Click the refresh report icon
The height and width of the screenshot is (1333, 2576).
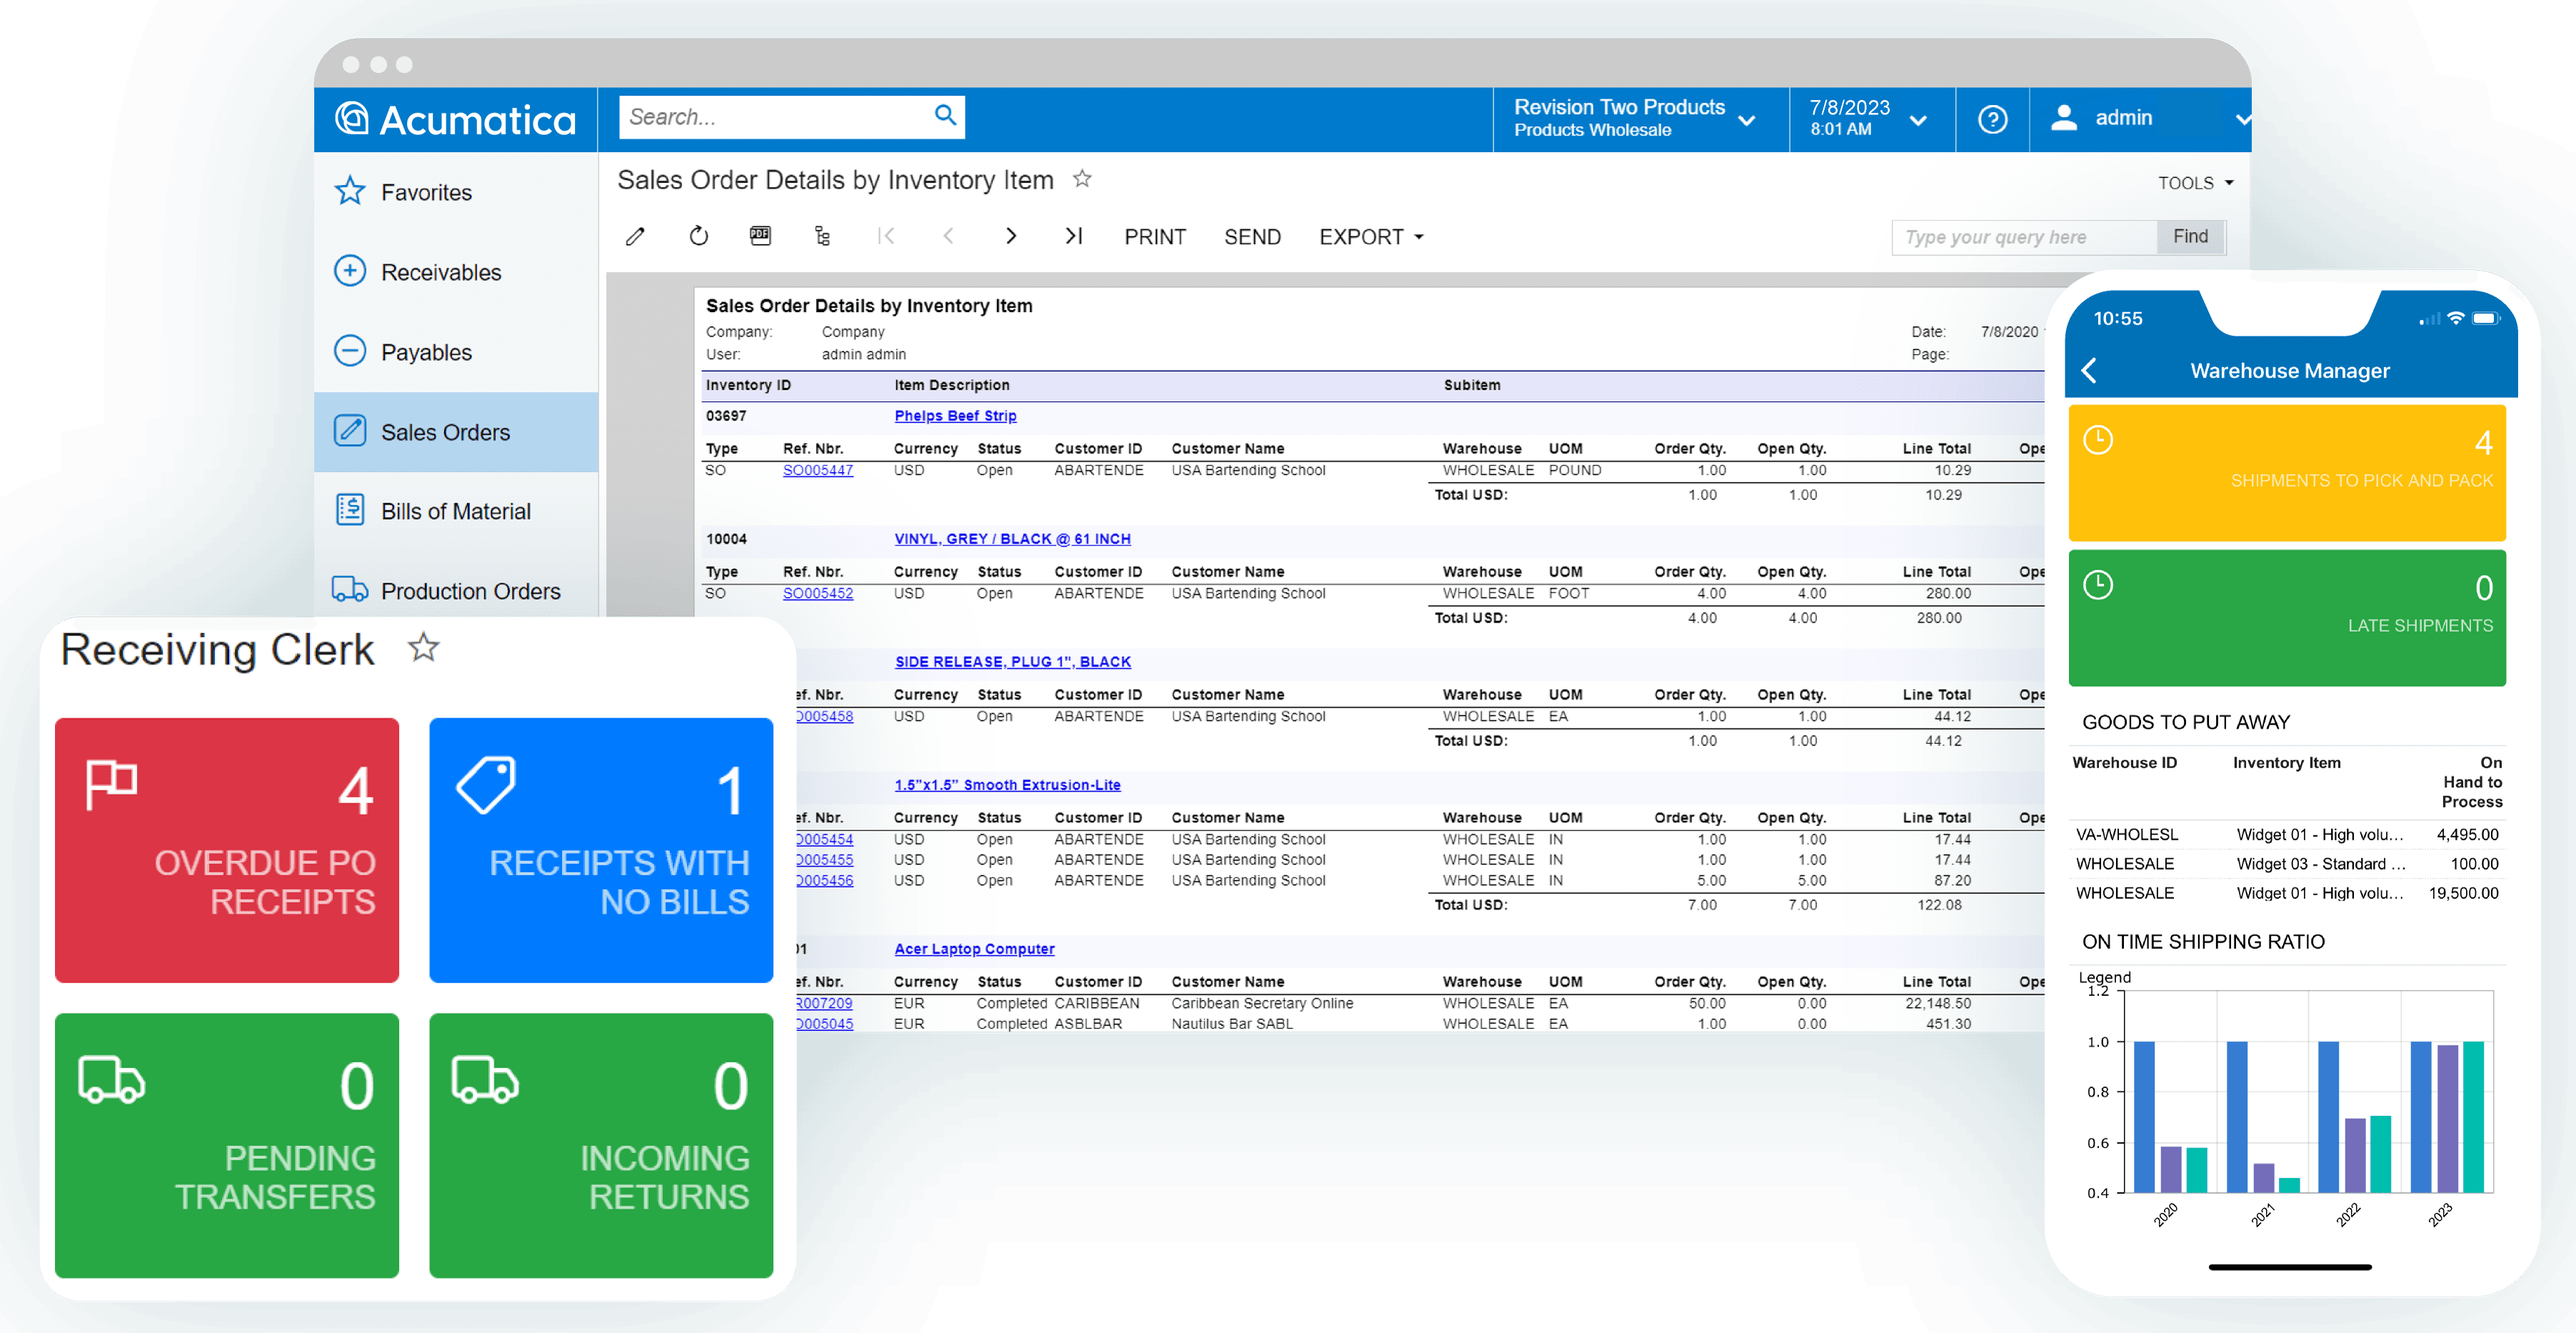[x=699, y=236]
